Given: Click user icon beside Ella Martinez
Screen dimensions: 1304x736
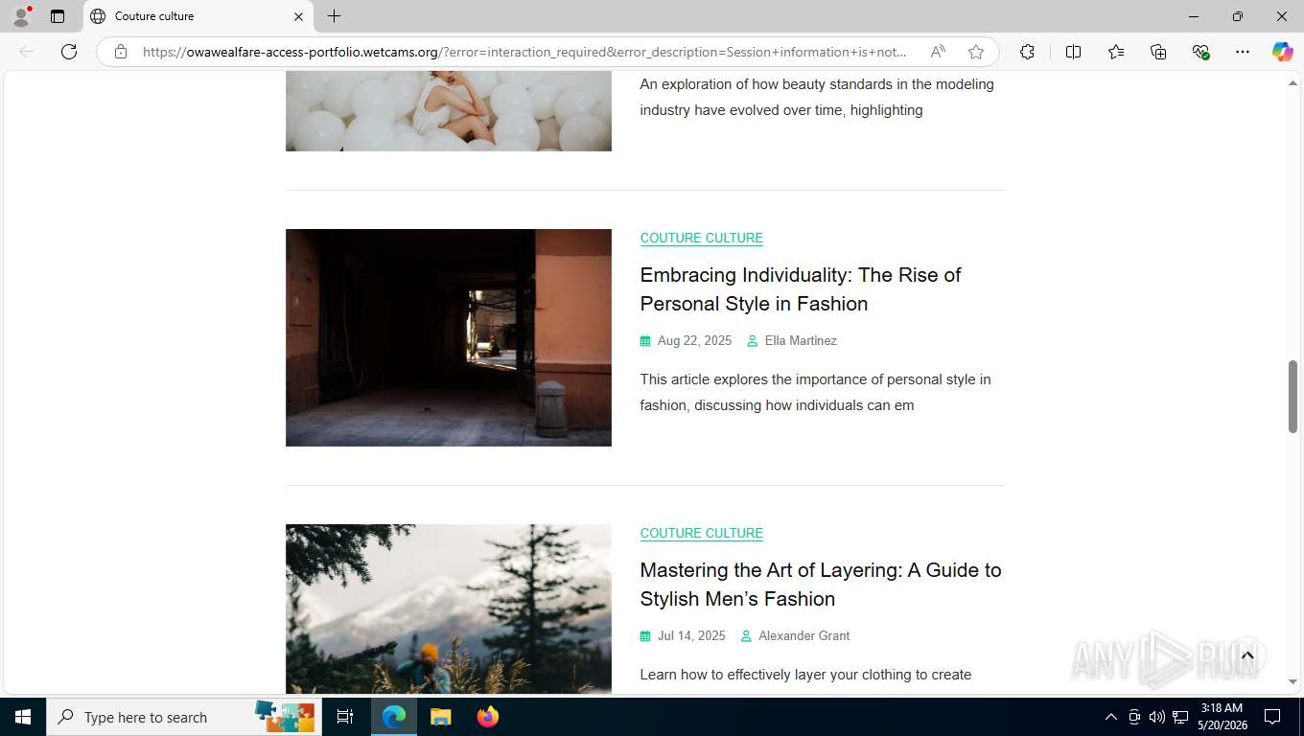Looking at the screenshot, I should (753, 340).
